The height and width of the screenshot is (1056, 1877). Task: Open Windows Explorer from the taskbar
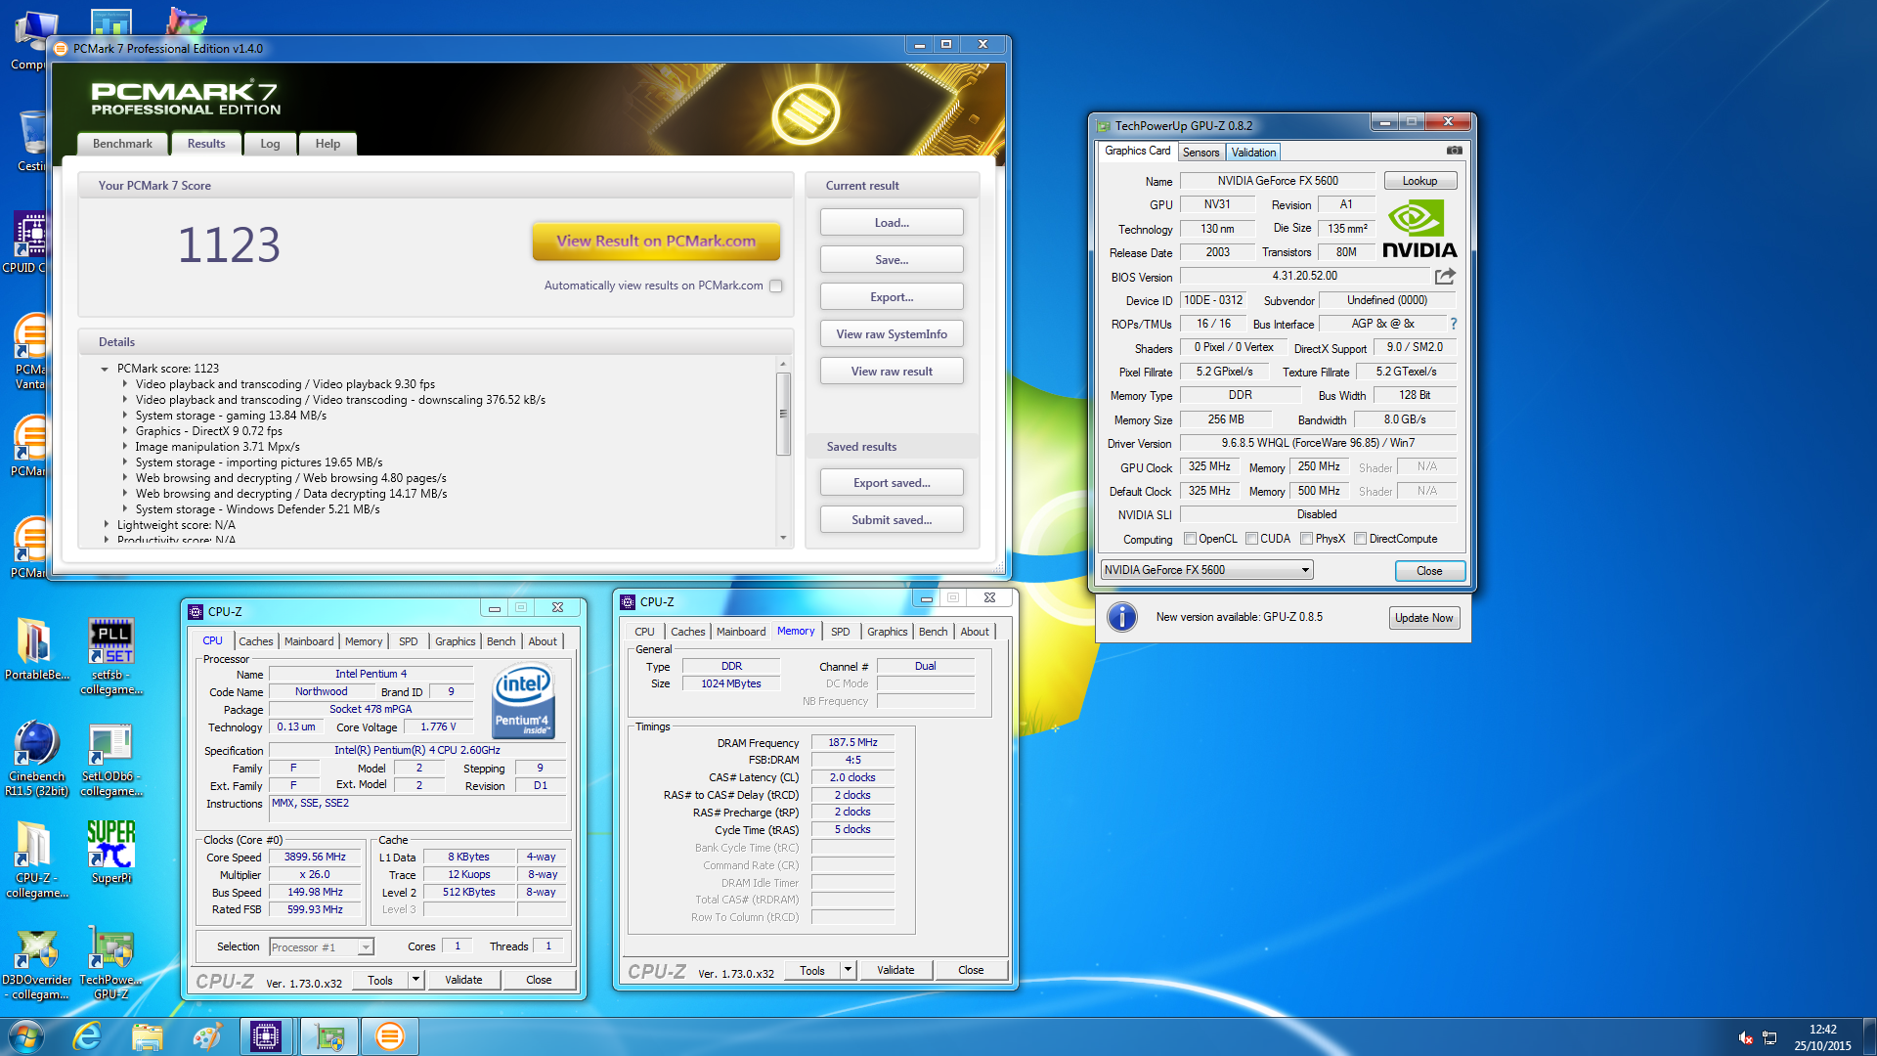point(147,1036)
